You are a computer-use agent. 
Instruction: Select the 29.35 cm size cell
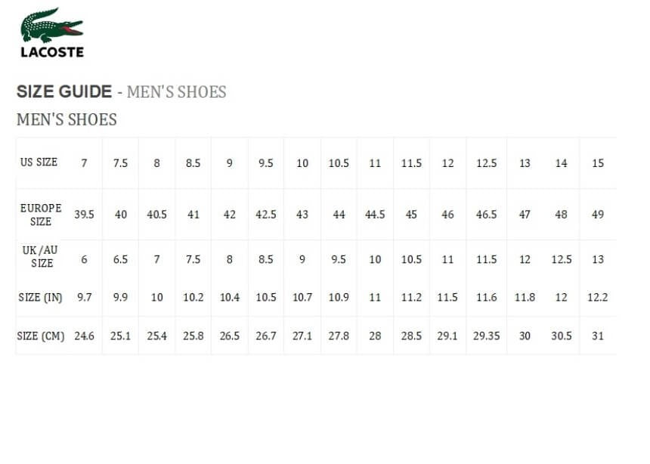[487, 336]
